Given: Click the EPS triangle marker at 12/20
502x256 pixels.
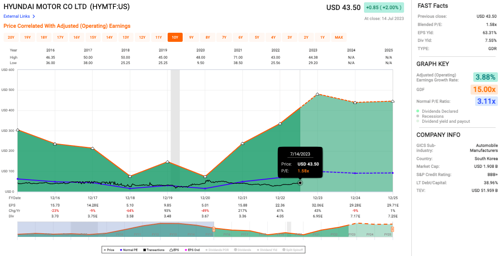Looking at the screenshot, I should click(x=205, y=176).
